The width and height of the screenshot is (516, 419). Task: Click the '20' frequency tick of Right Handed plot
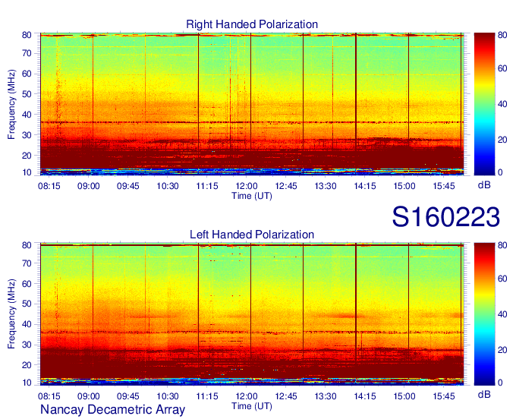(27, 156)
